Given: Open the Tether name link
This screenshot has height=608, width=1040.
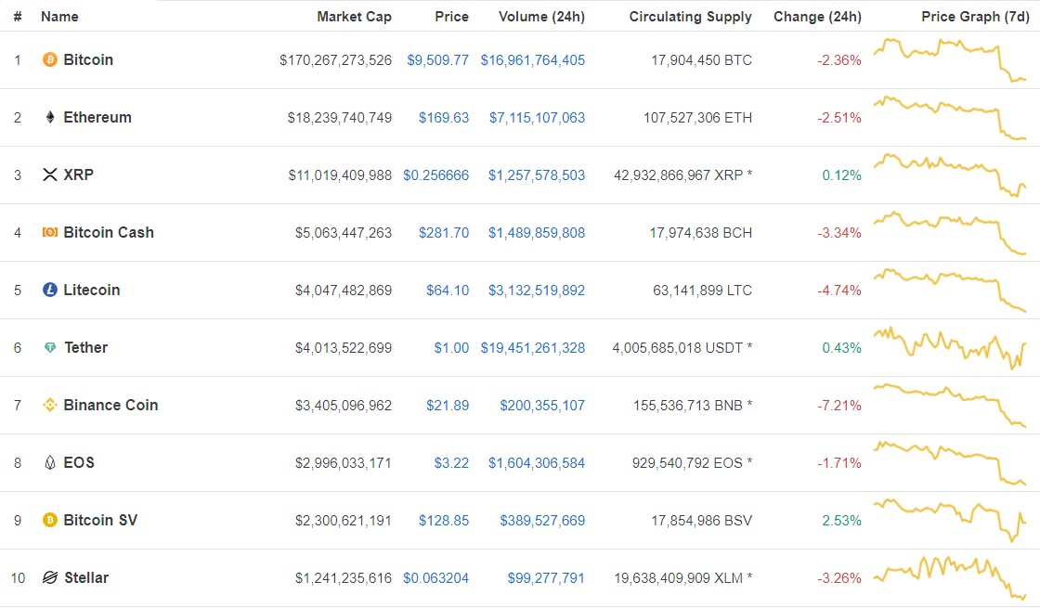Looking at the screenshot, I should (86, 347).
